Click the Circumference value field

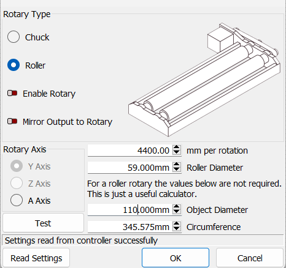click(x=130, y=227)
